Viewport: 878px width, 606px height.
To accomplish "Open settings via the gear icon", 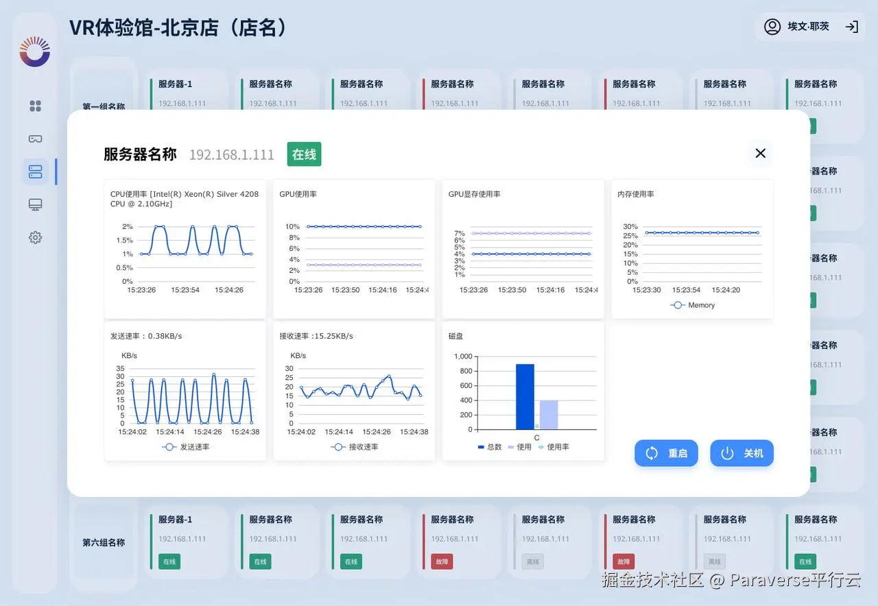I will [35, 237].
